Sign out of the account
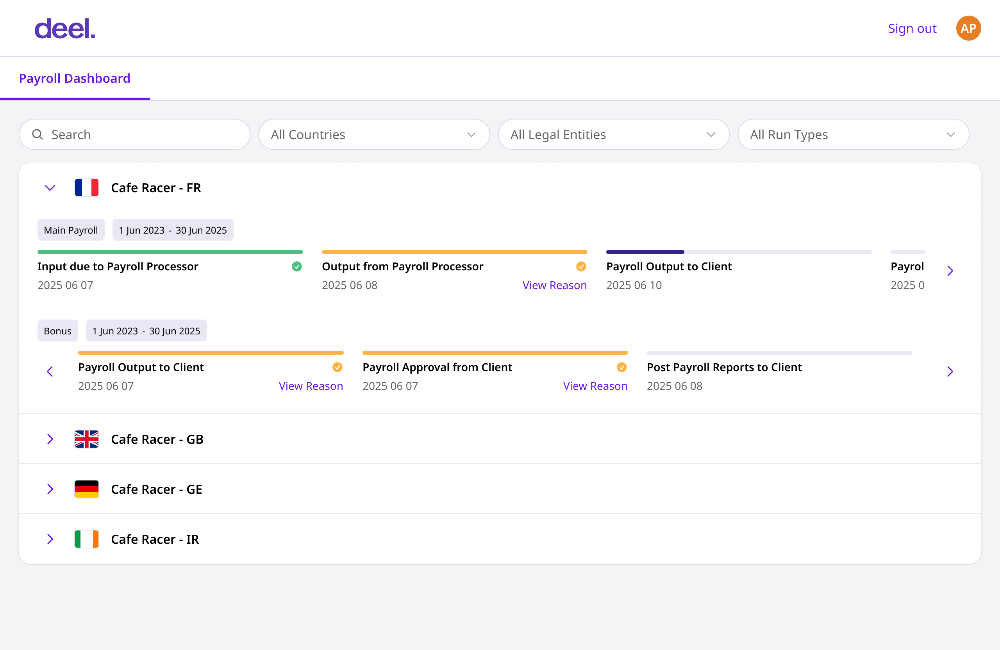This screenshot has height=650, width=1000. (x=912, y=28)
